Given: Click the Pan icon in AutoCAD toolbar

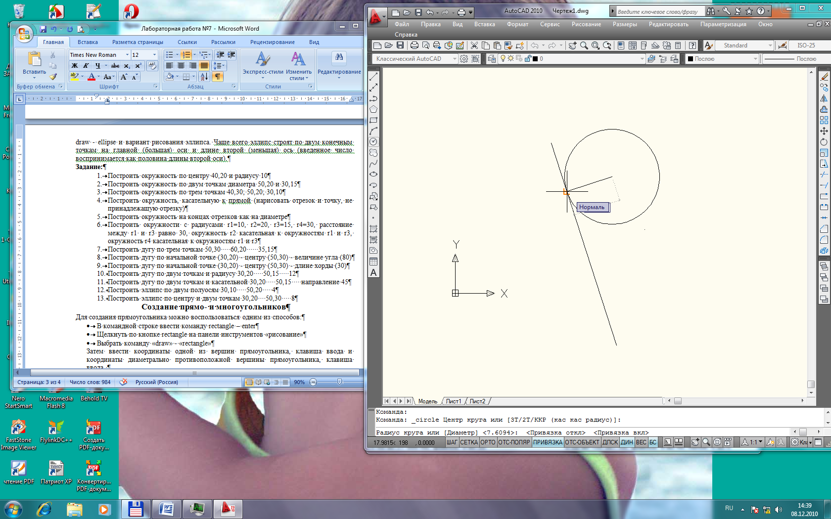Looking at the screenshot, I should click(572, 45).
